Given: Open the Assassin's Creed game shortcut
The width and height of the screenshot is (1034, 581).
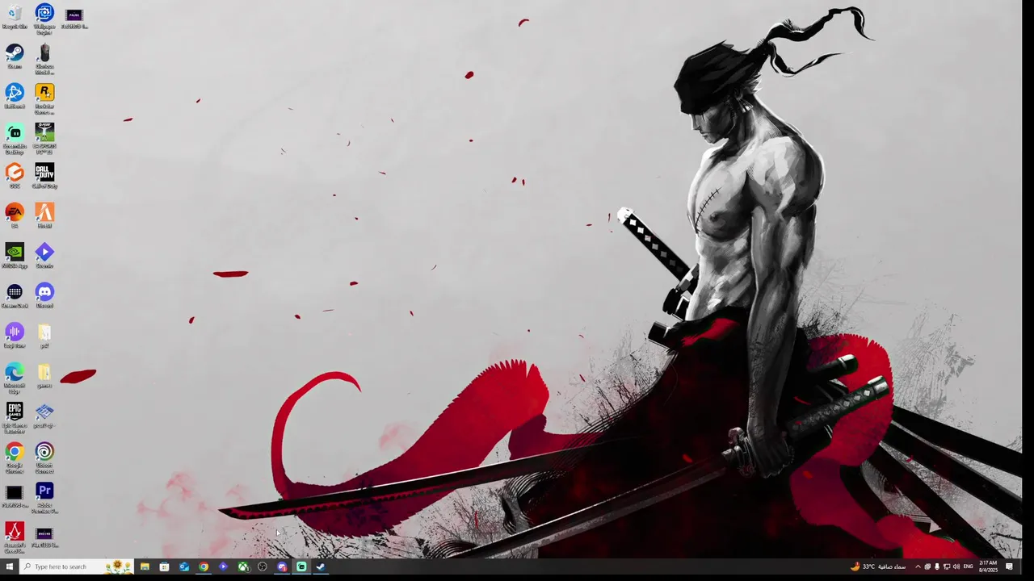Looking at the screenshot, I should pyautogui.click(x=15, y=537).
